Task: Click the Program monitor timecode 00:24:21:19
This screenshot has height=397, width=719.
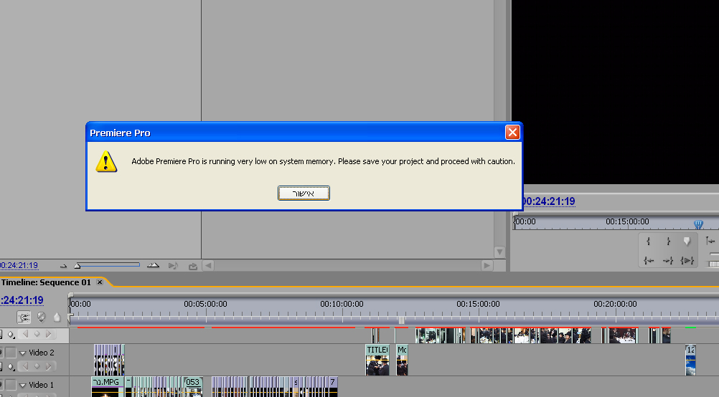Action: coord(549,201)
